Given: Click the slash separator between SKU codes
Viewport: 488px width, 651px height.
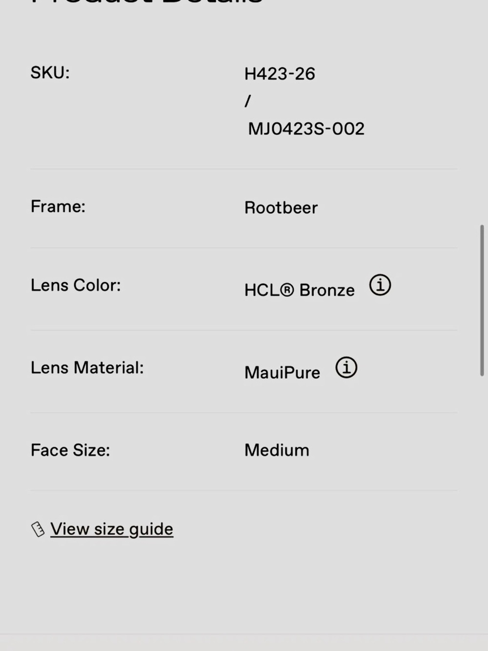Looking at the screenshot, I should [x=248, y=101].
